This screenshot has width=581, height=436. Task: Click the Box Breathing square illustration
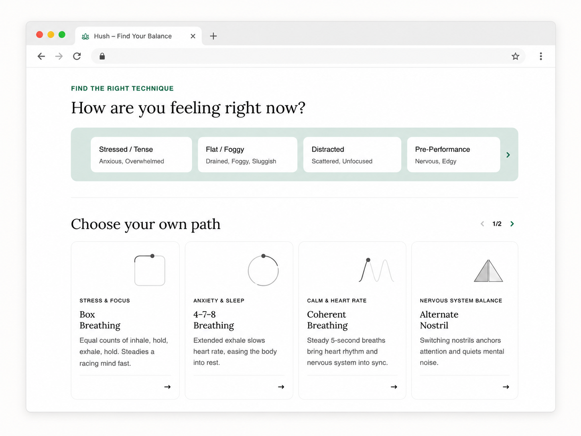coord(150,270)
